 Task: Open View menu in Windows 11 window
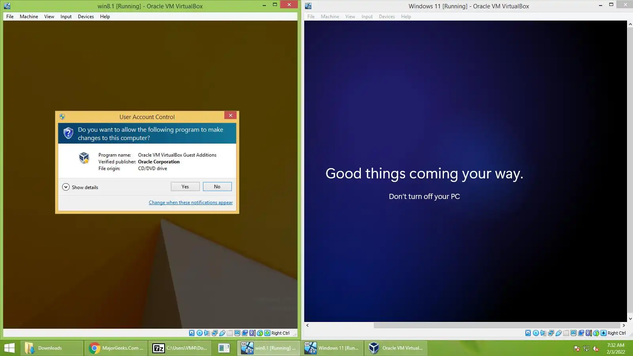tap(350, 17)
